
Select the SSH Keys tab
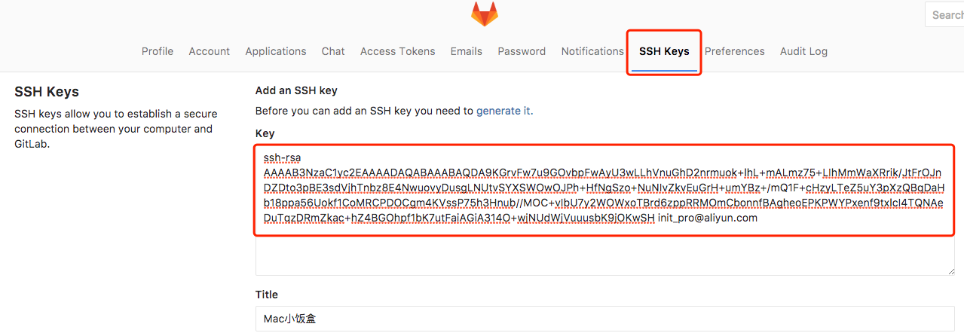pyautogui.click(x=664, y=51)
